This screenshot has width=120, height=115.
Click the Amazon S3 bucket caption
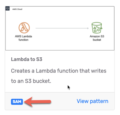point(97,38)
